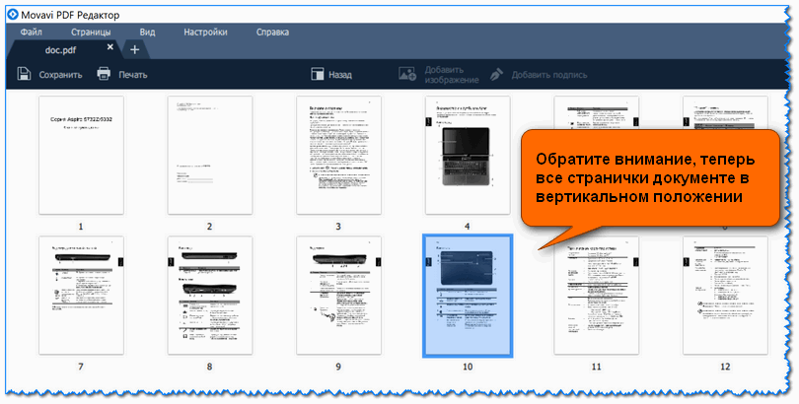Click the Add signature pen icon
The height and width of the screenshot is (404, 799).
click(x=496, y=74)
